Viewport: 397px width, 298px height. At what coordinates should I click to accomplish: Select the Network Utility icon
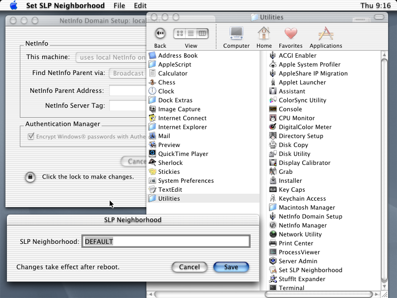[272, 234]
